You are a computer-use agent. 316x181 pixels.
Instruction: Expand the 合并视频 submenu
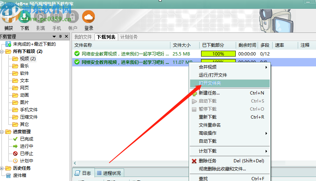point(230,67)
